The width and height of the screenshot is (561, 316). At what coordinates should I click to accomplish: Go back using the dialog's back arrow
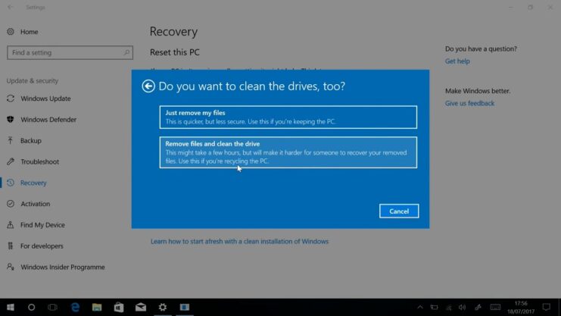pyautogui.click(x=148, y=86)
